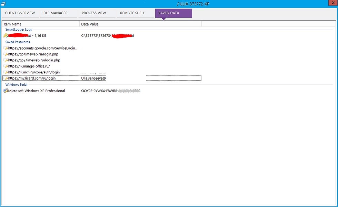Click the key icon beside my.licard.com entry
The image size is (338, 207).
point(6,78)
